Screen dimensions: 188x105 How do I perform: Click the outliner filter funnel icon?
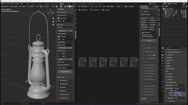coord(183,6)
